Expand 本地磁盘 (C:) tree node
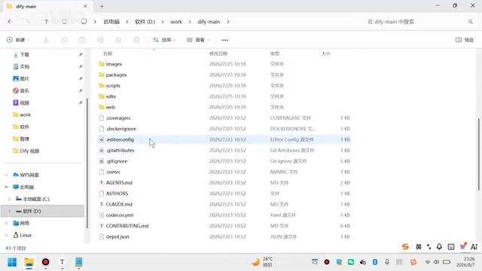 pyautogui.click(x=10, y=199)
